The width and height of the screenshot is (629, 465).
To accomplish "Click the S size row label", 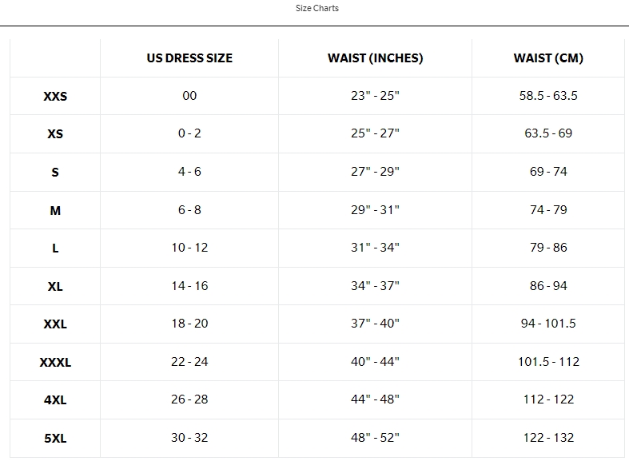I will [x=55, y=173].
